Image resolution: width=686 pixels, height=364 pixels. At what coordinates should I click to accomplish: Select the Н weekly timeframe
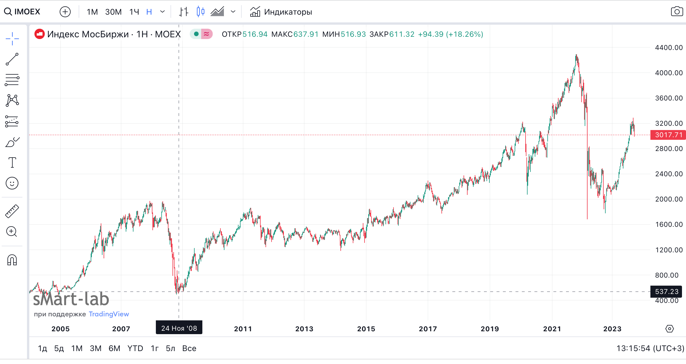(x=149, y=12)
